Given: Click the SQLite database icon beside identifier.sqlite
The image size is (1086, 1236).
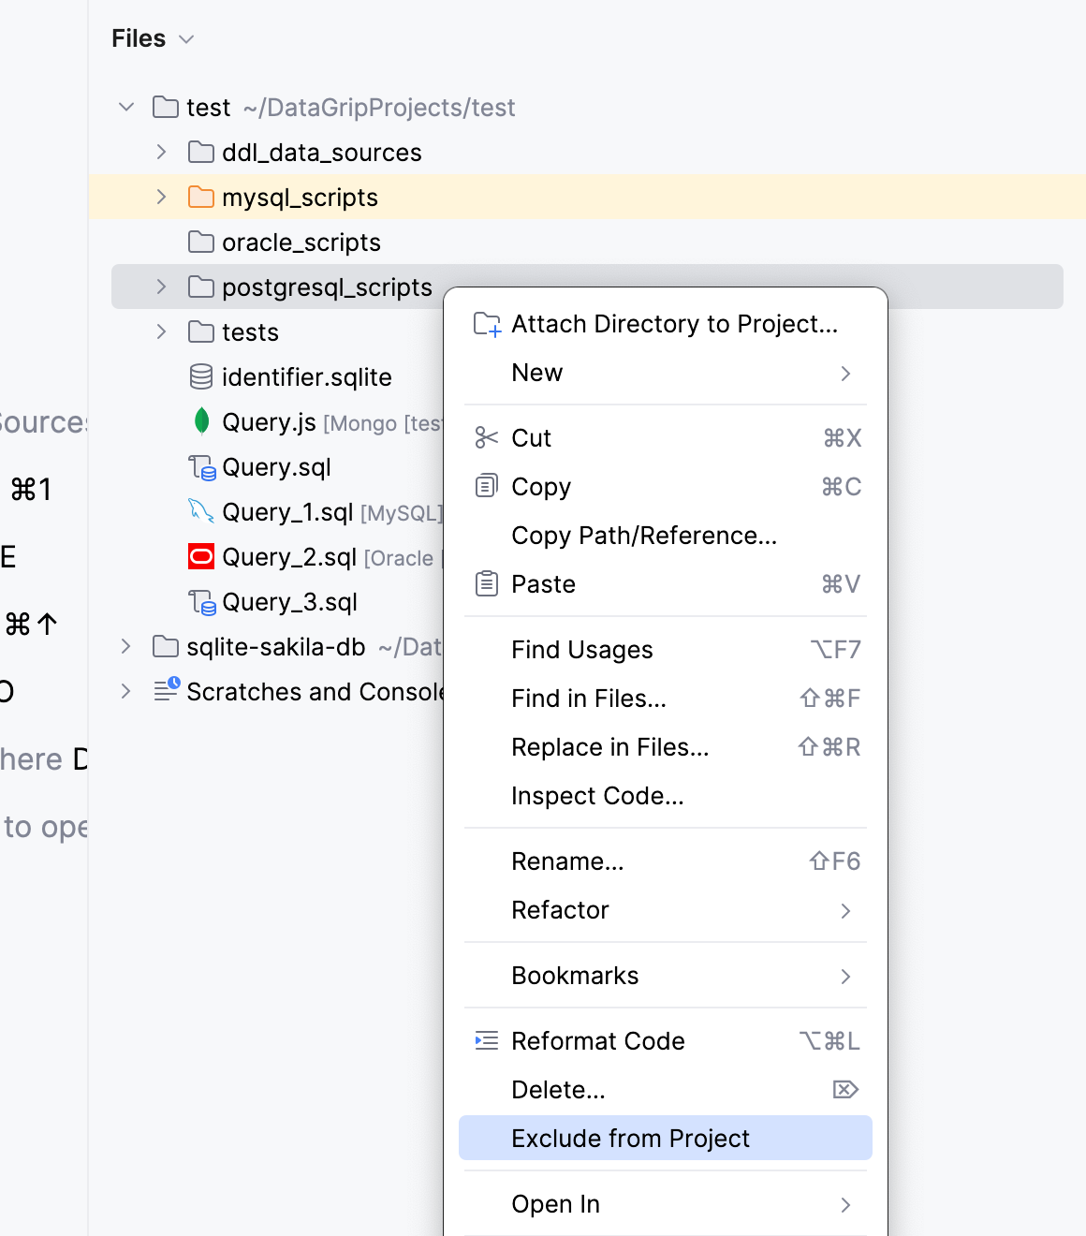Looking at the screenshot, I should click(x=201, y=376).
